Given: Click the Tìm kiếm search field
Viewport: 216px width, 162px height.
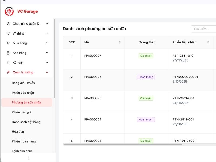Looking at the screenshot, I should (x=202, y=29).
